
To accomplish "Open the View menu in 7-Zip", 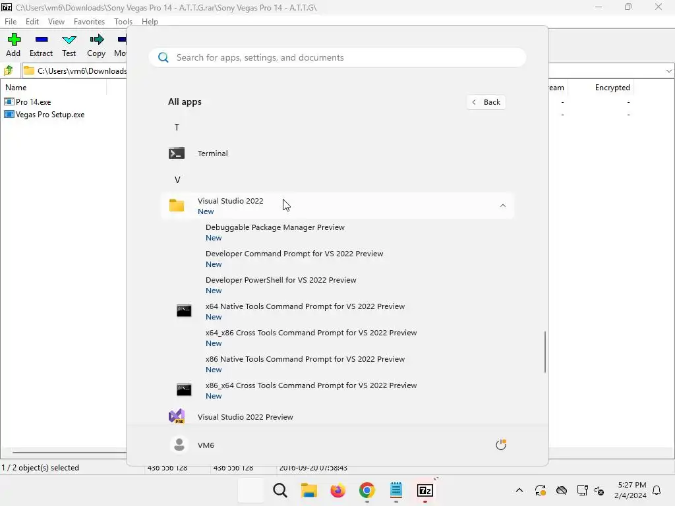I will pos(56,22).
